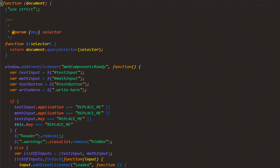Click querySelector in the return statement
This screenshot has width=280, height=168.
62,50
